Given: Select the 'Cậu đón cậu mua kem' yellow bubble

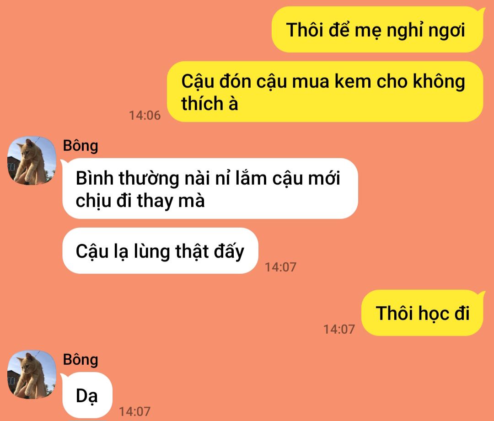Looking at the screenshot, I should pos(325,91).
